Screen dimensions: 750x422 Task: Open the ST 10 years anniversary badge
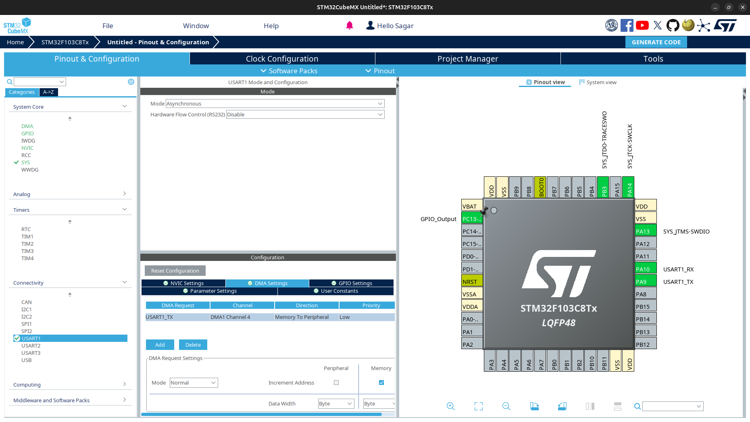[611, 25]
